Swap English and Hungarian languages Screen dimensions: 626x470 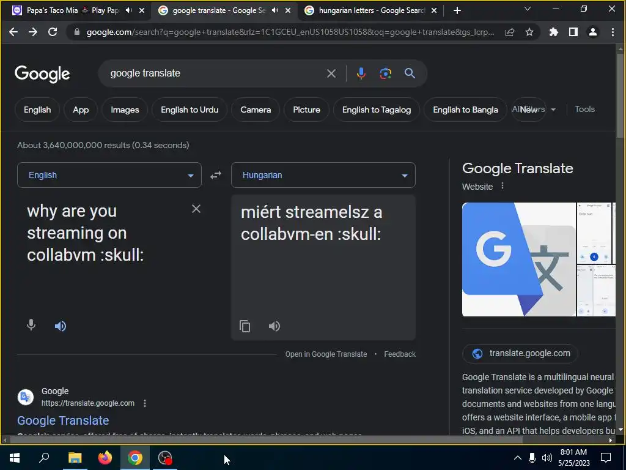[x=216, y=175]
